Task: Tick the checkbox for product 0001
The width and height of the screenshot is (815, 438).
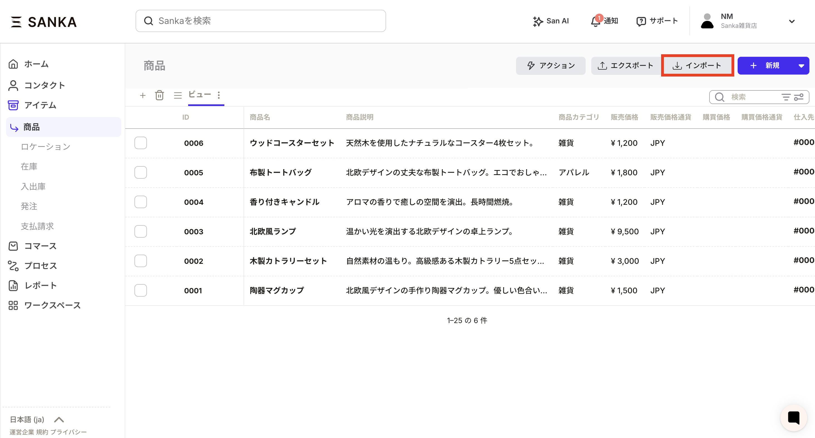Action: (x=141, y=290)
